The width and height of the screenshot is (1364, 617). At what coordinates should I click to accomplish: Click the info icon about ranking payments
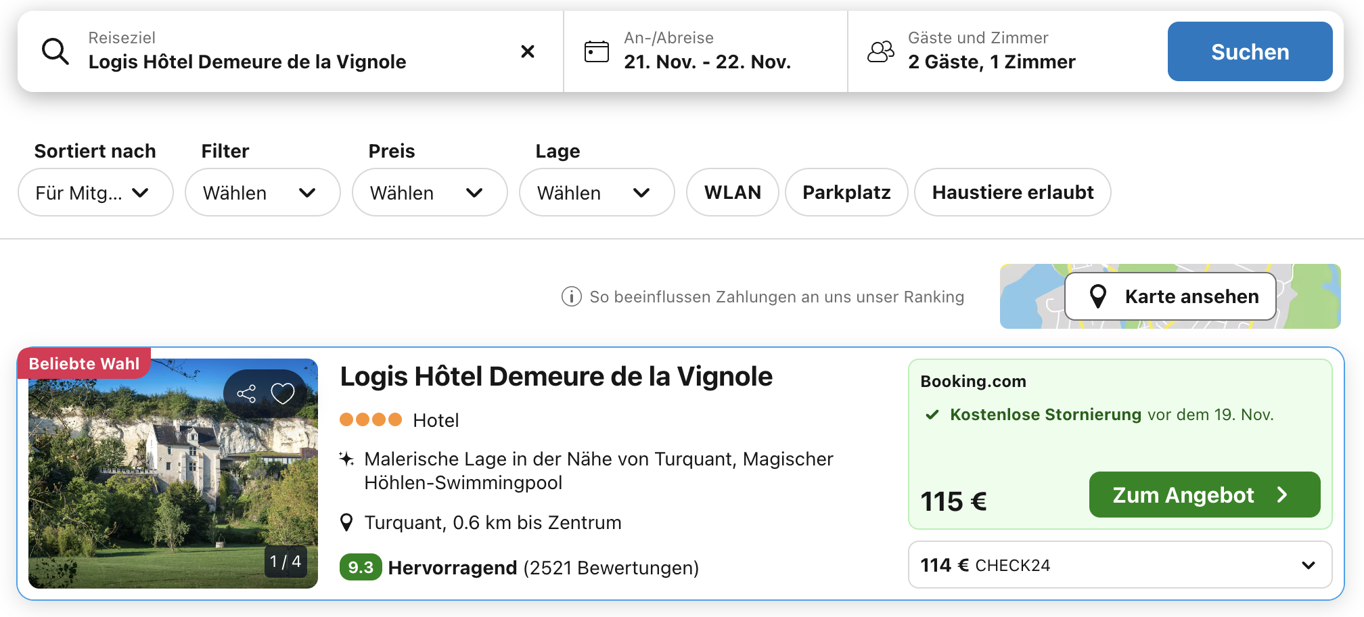click(x=570, y=296)
